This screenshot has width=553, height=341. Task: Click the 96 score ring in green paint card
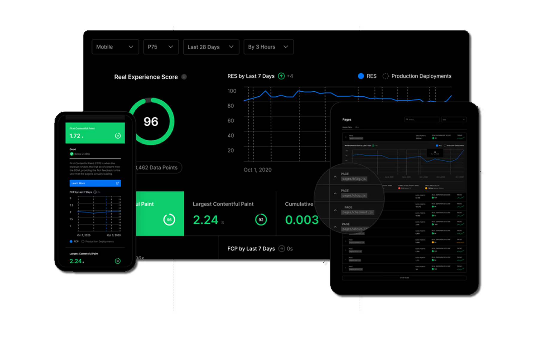click(169, 220)
